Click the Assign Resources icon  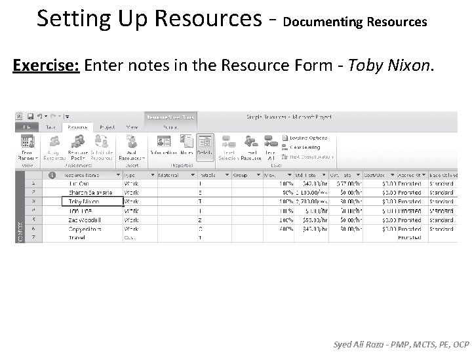54,141
